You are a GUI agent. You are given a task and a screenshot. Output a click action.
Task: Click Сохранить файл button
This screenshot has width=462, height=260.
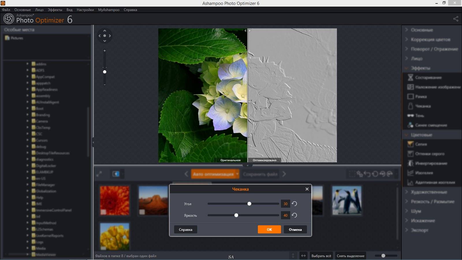click(x=260, y=174)
